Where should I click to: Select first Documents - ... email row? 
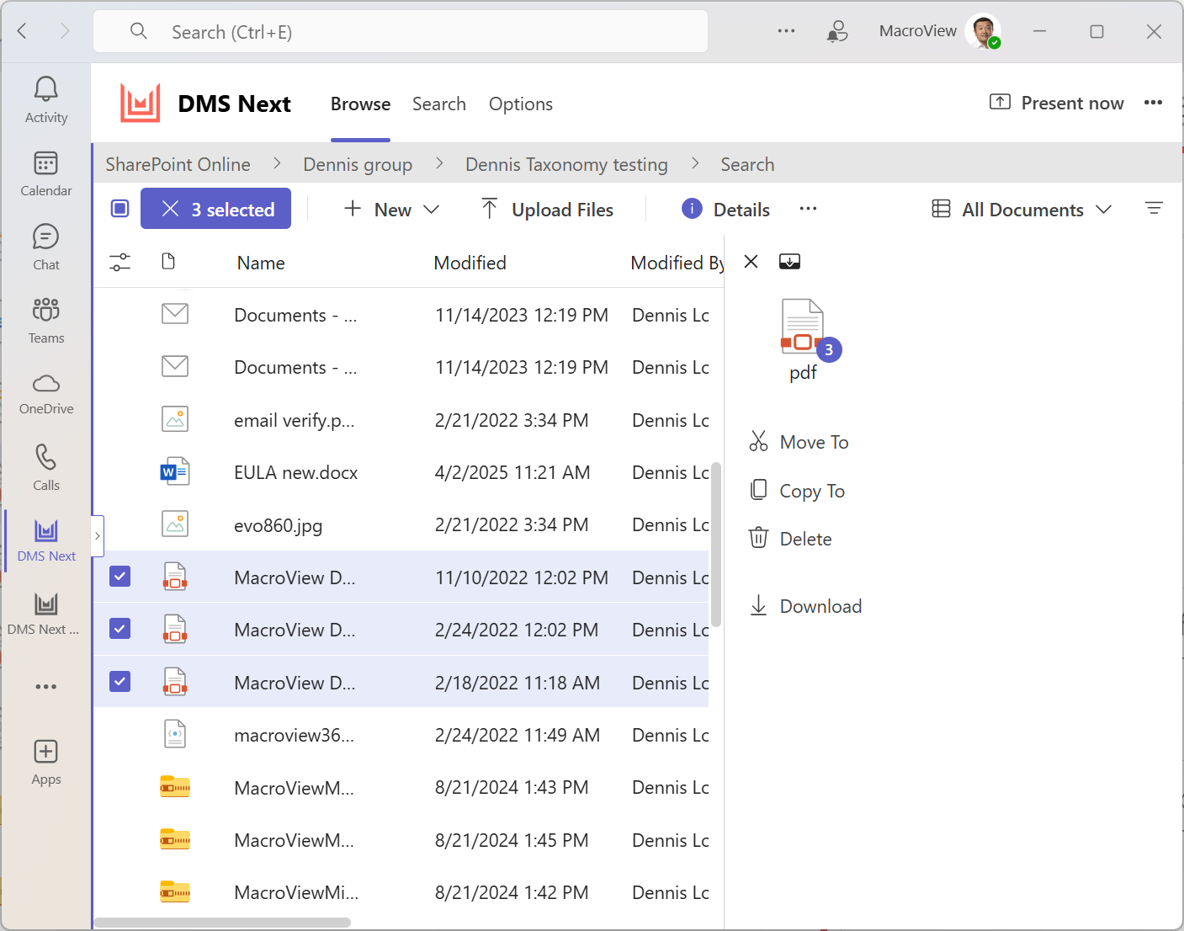pos(401,315)
